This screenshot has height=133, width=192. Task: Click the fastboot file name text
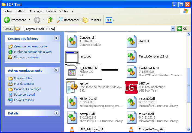(85, 56)
